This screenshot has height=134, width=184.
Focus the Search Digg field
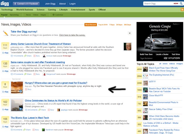point(158,4)
